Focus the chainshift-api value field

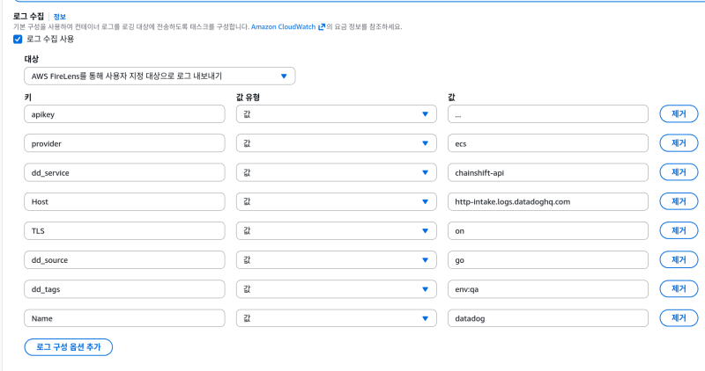[548, 171]
